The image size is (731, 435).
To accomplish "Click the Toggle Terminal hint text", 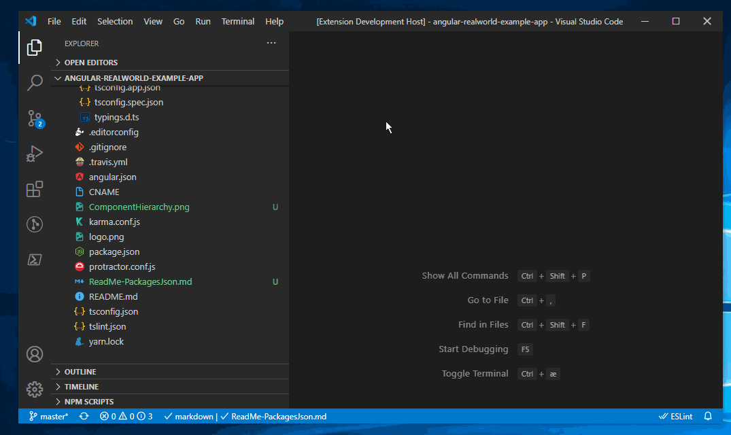I will (x=475, y=374).
